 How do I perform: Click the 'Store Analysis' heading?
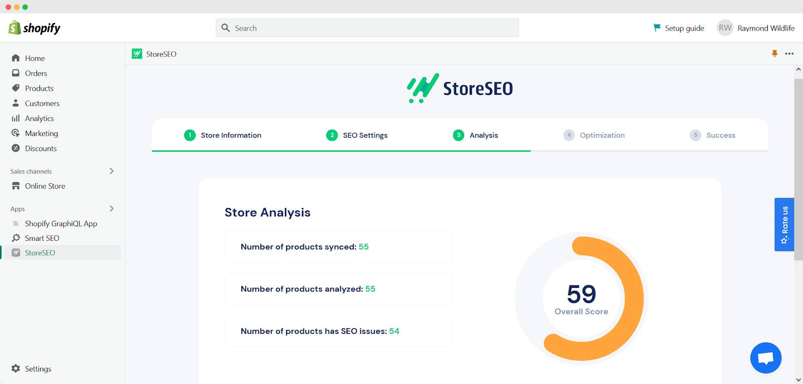point(267,212)
